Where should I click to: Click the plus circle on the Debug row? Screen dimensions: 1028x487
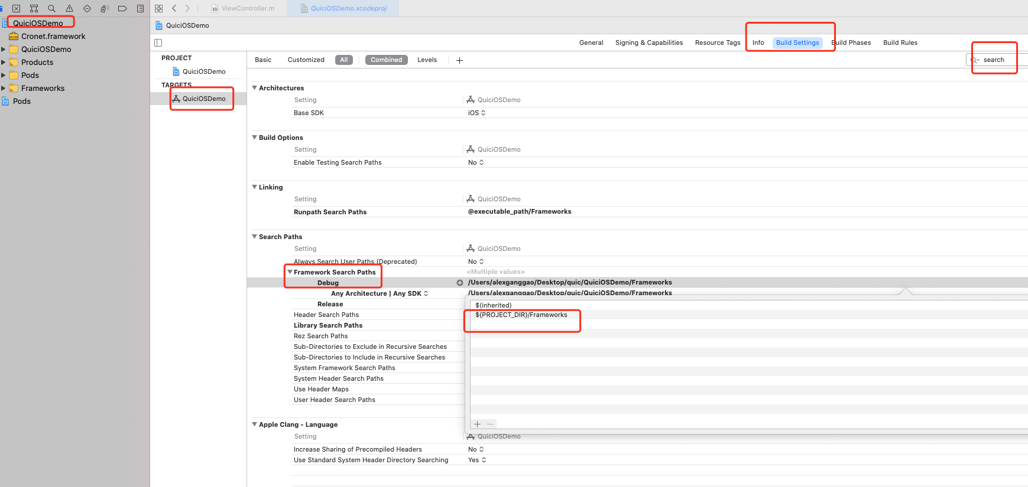[x=460, y=283]
